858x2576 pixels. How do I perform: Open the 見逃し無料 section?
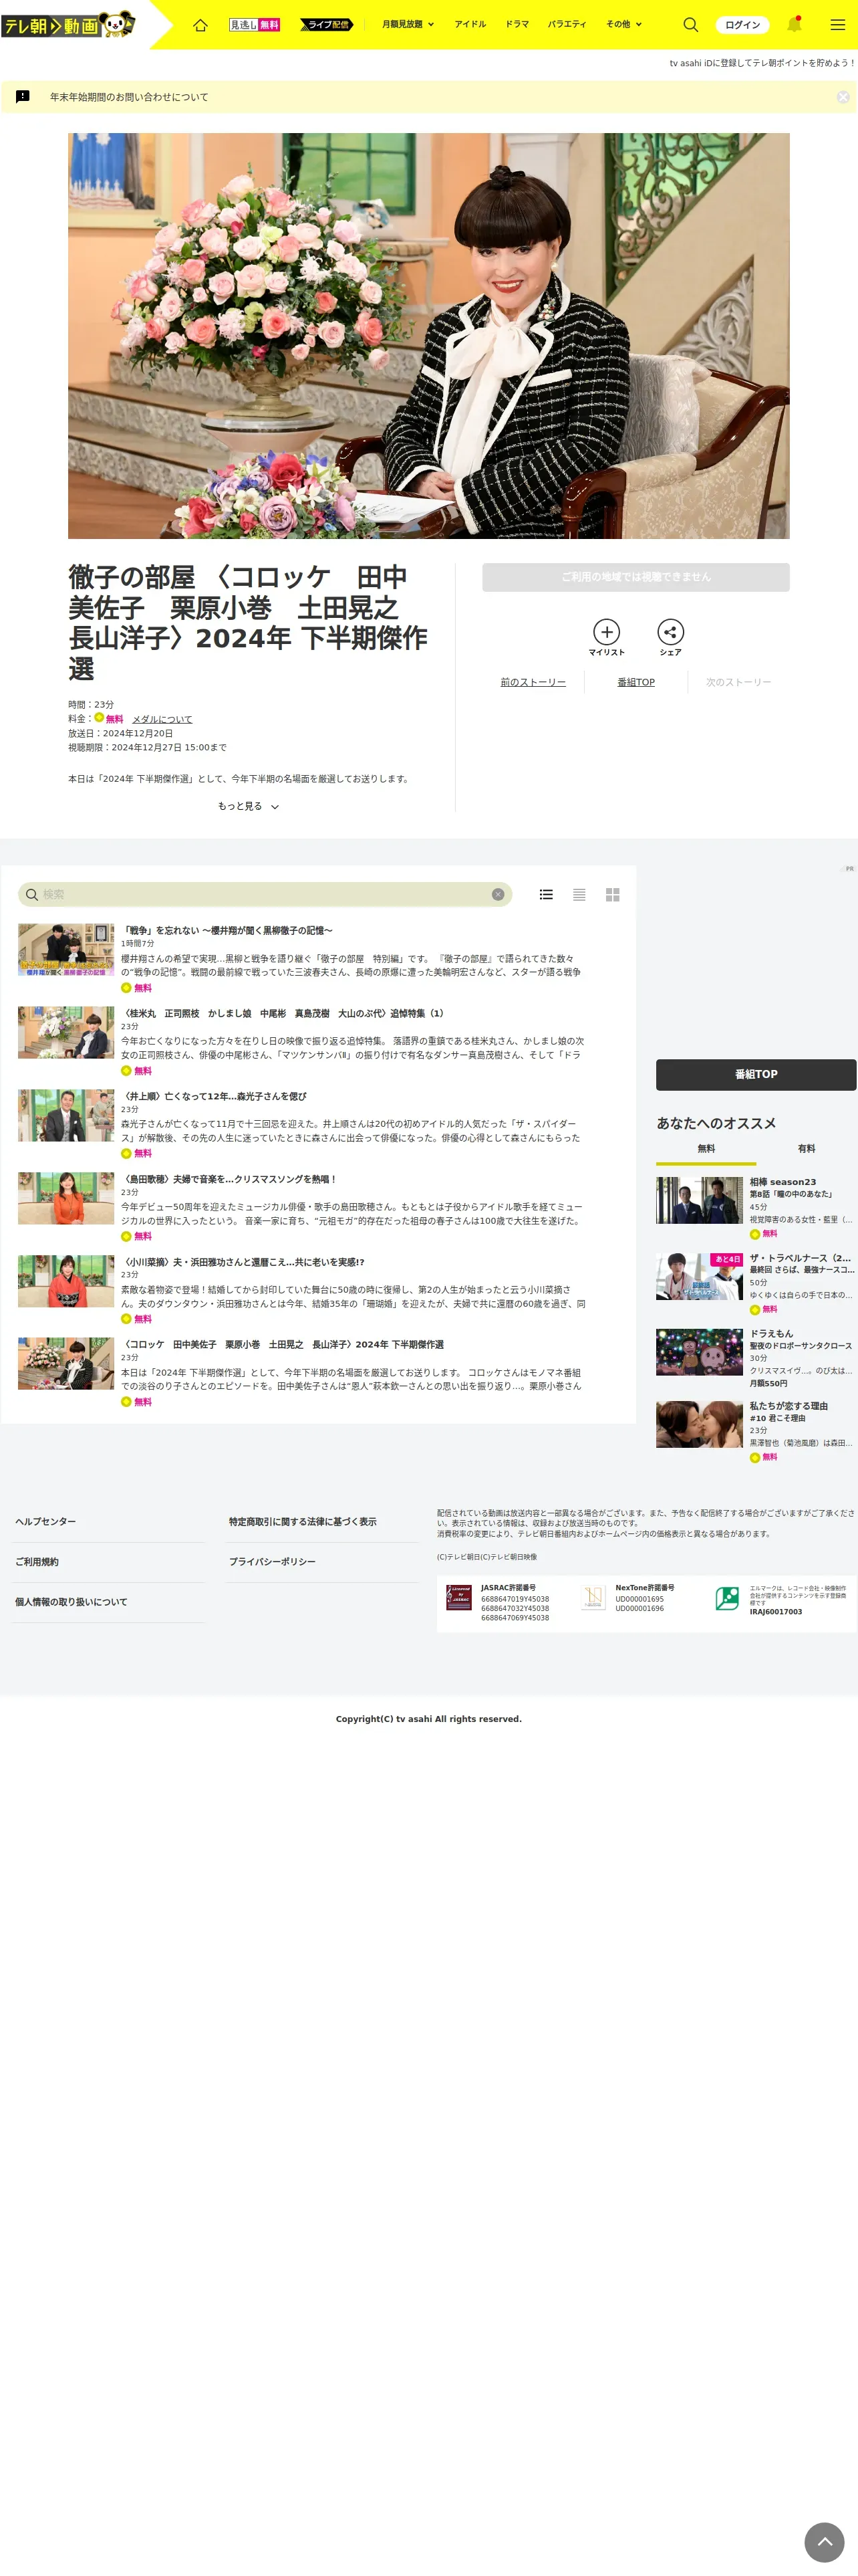254,24
